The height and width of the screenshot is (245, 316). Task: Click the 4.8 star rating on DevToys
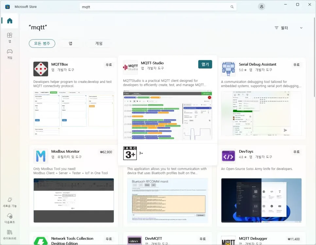[x=243, y=157]
